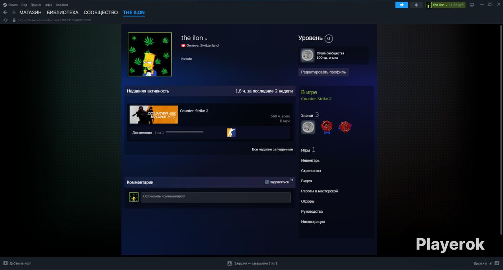Click Counter-Strike 2 under В игре
The width and height of the screenshot is (503, 270).
pos(316,99)
